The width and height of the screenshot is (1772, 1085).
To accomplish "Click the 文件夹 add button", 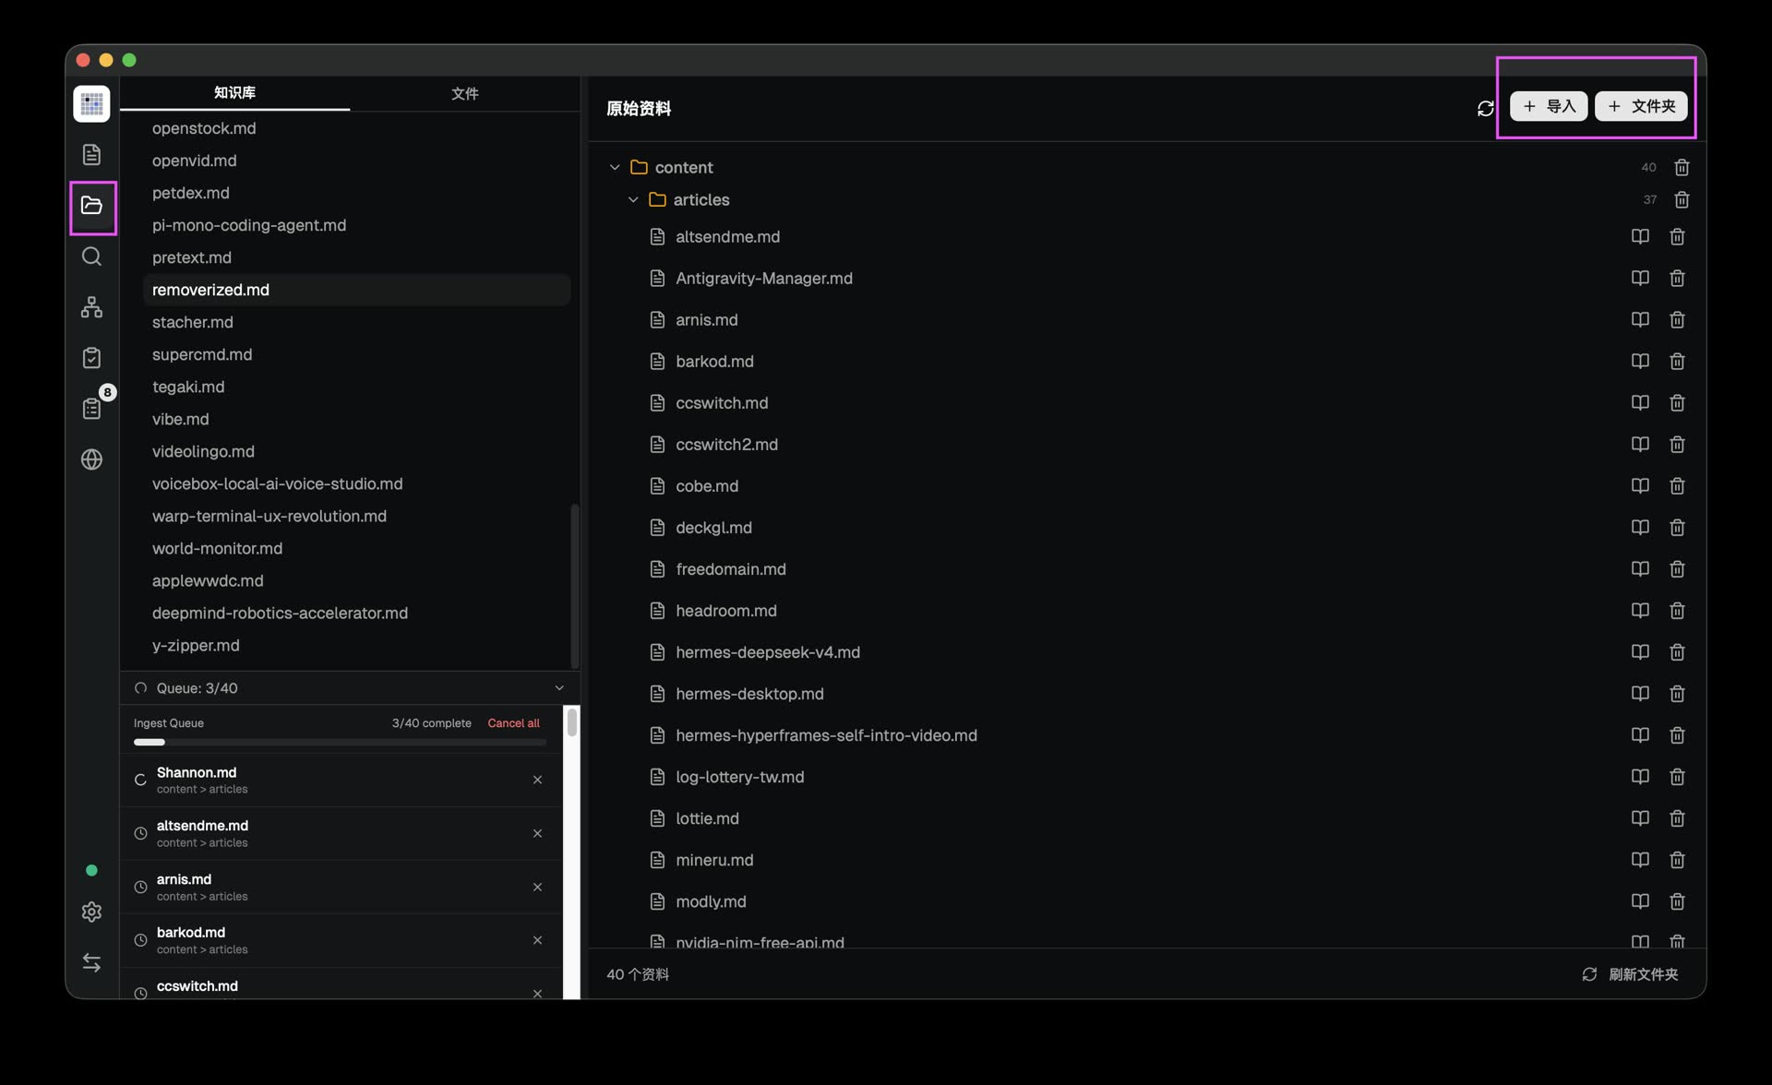I will 1641,106.
